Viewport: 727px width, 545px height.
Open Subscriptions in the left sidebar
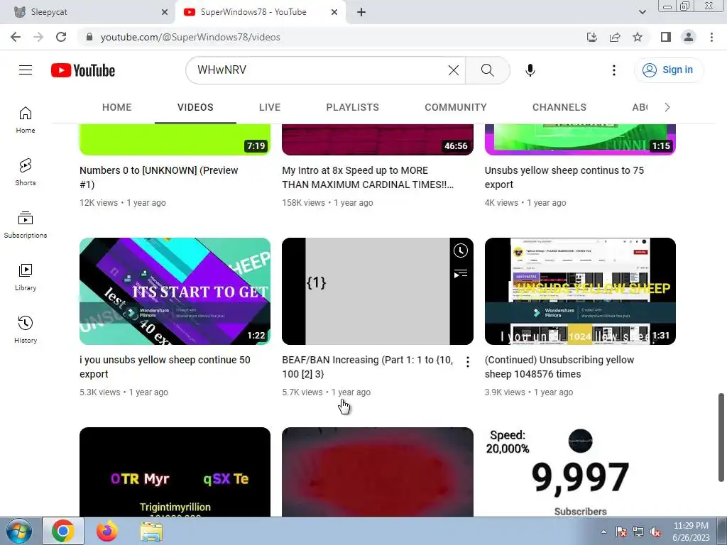coord(26,224)
